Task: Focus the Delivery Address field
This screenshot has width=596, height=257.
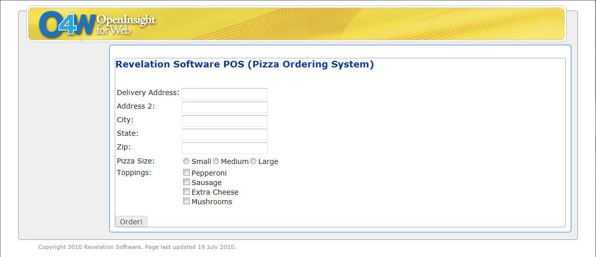Action: pos(225,94)
